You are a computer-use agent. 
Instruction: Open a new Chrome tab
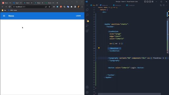click(57, 3)
